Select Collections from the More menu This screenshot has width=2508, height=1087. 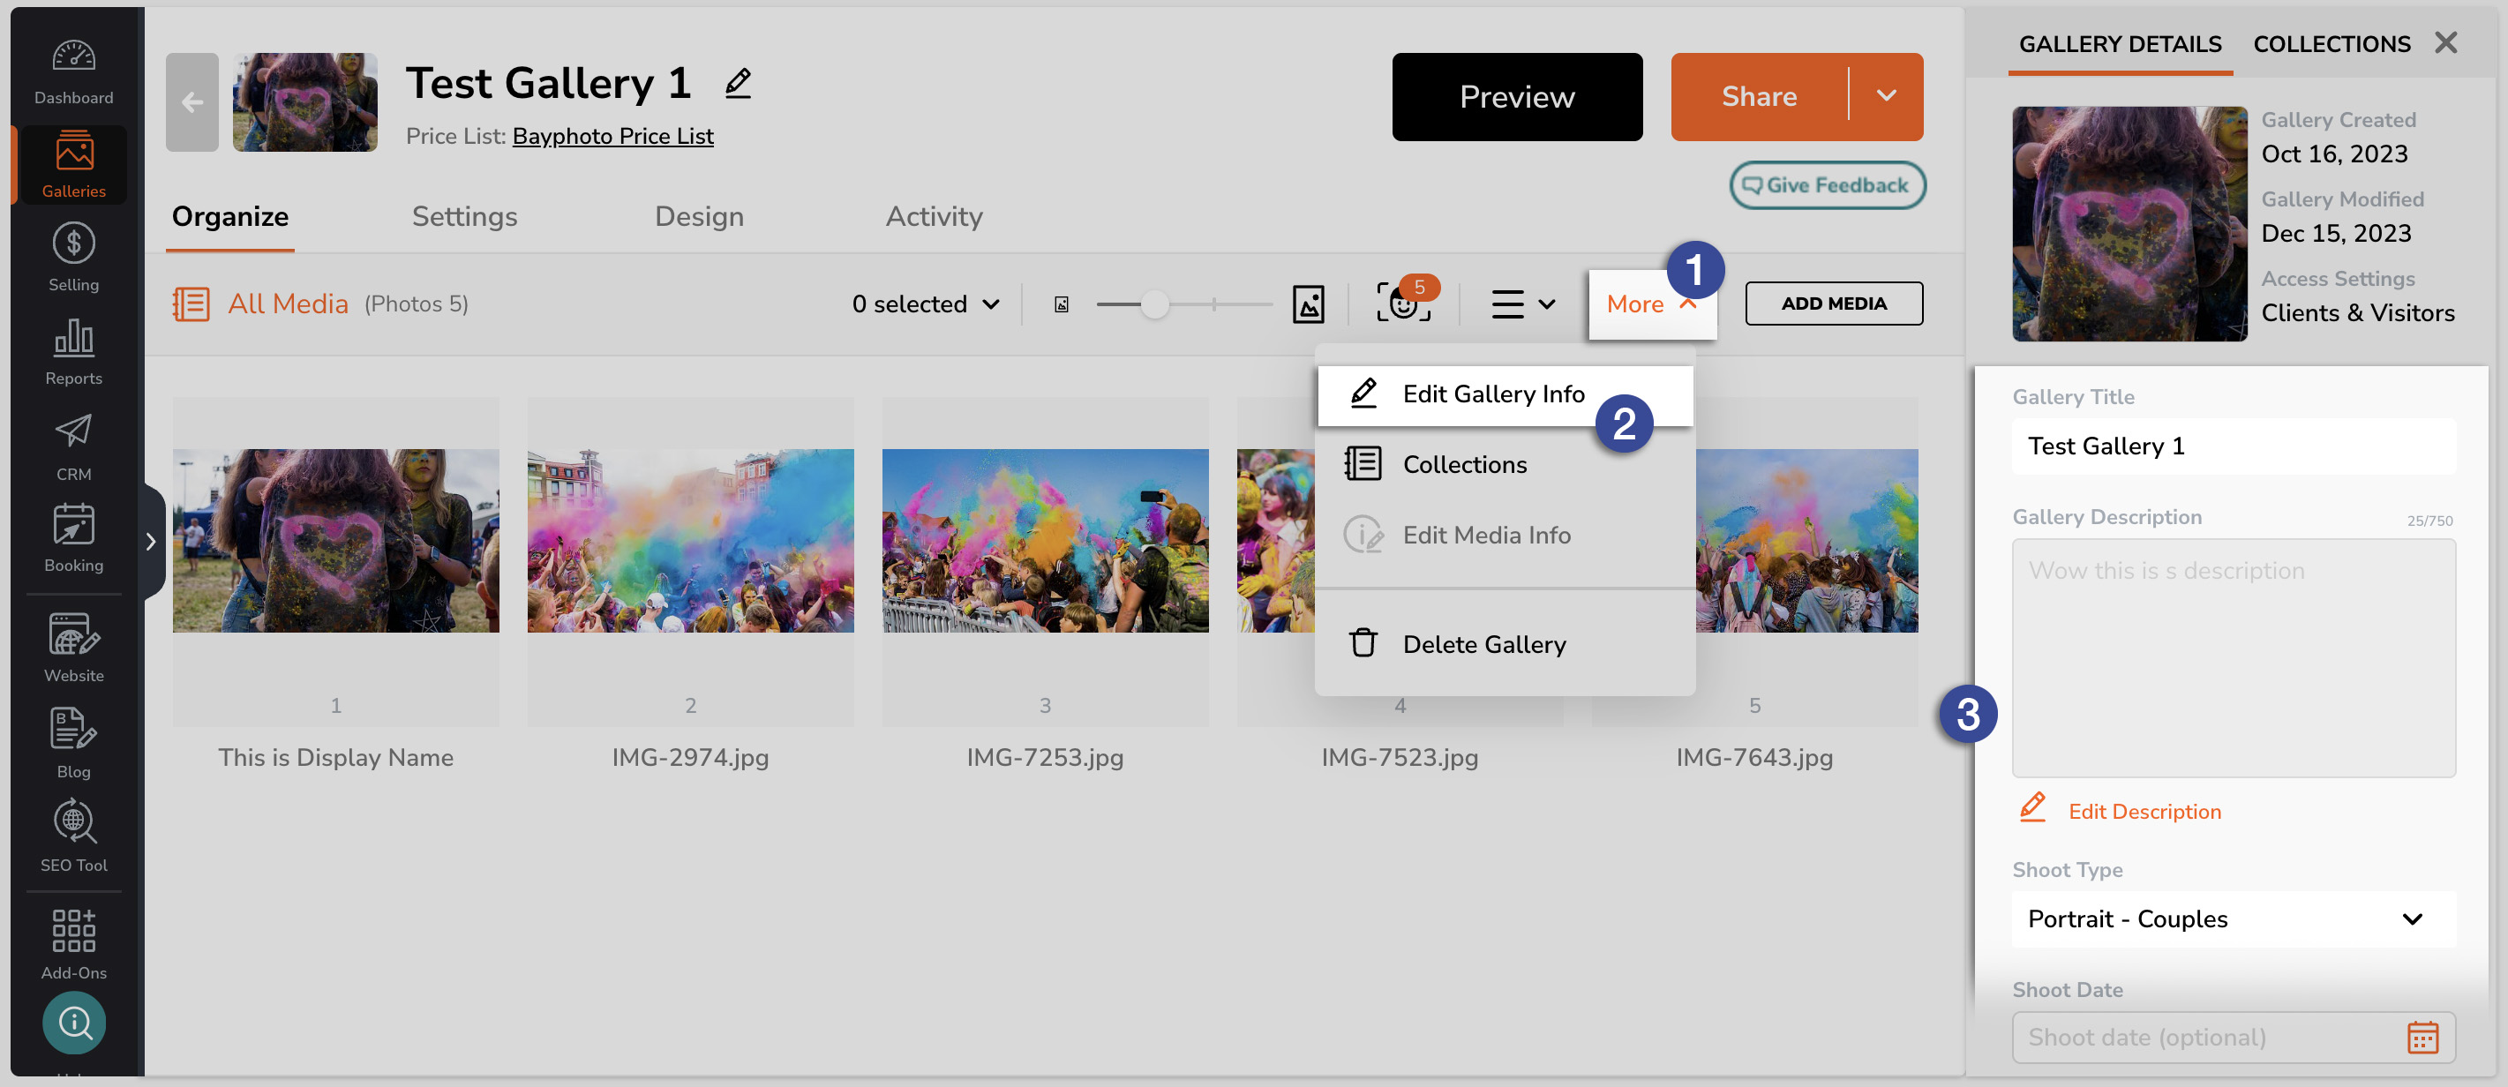[1506, 464]
